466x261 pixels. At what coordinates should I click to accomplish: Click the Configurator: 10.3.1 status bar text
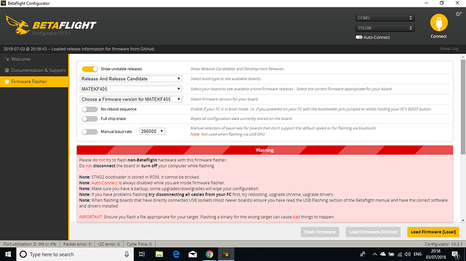click(x=444, y=244)
